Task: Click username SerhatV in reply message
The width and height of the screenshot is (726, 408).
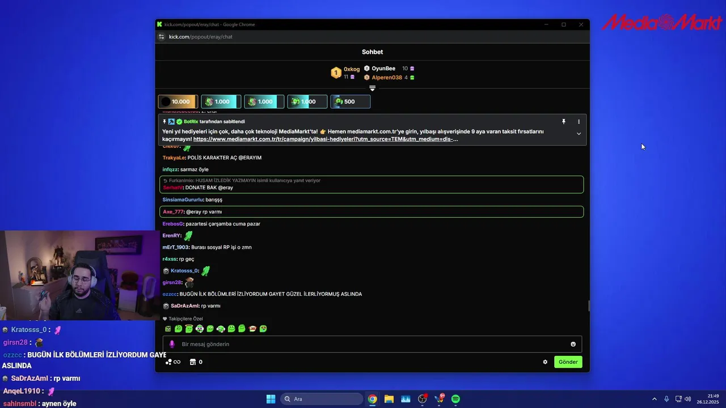Action: [x=172, y=188]
